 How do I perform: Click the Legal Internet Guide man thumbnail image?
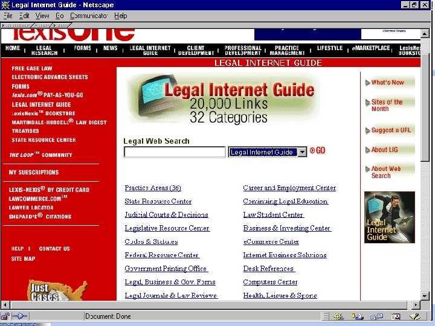(390, 217)
